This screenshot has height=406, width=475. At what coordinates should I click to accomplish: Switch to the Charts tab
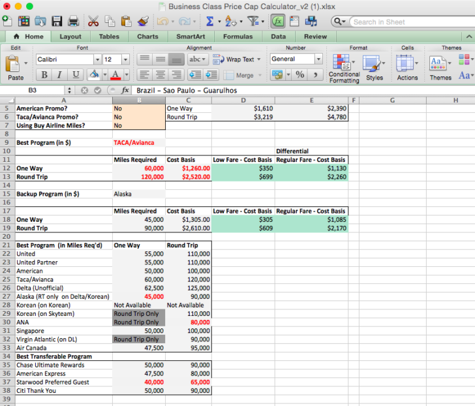[x=147, y=37]
